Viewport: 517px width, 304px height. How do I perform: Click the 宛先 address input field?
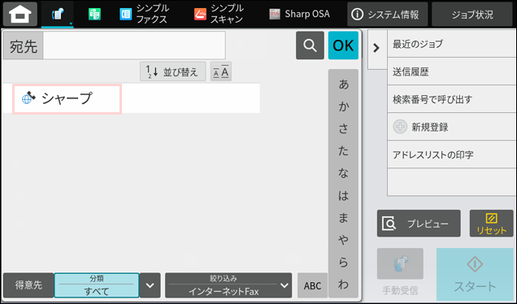click(x=134, y=46)
